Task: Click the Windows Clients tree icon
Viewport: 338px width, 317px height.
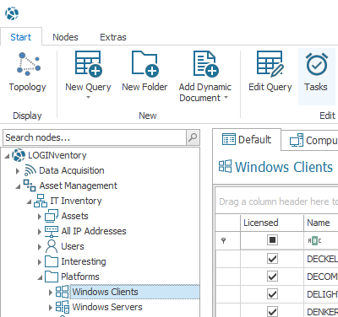Action: tap(62, 292)
